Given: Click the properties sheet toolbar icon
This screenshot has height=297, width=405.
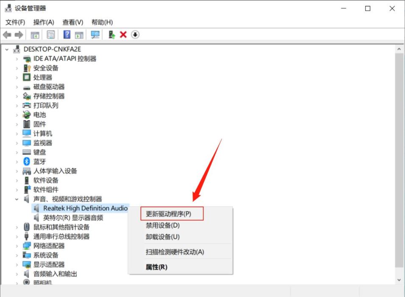Looking at the screenshot, I should [51, 35].
